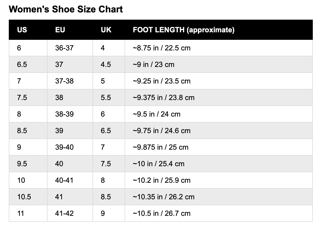Click the UK column header

click(109, 30)
